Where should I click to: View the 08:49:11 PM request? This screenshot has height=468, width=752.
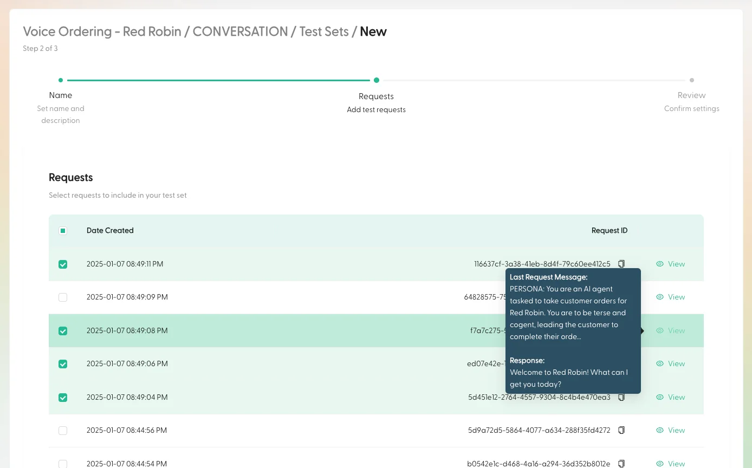click(670, 264)
